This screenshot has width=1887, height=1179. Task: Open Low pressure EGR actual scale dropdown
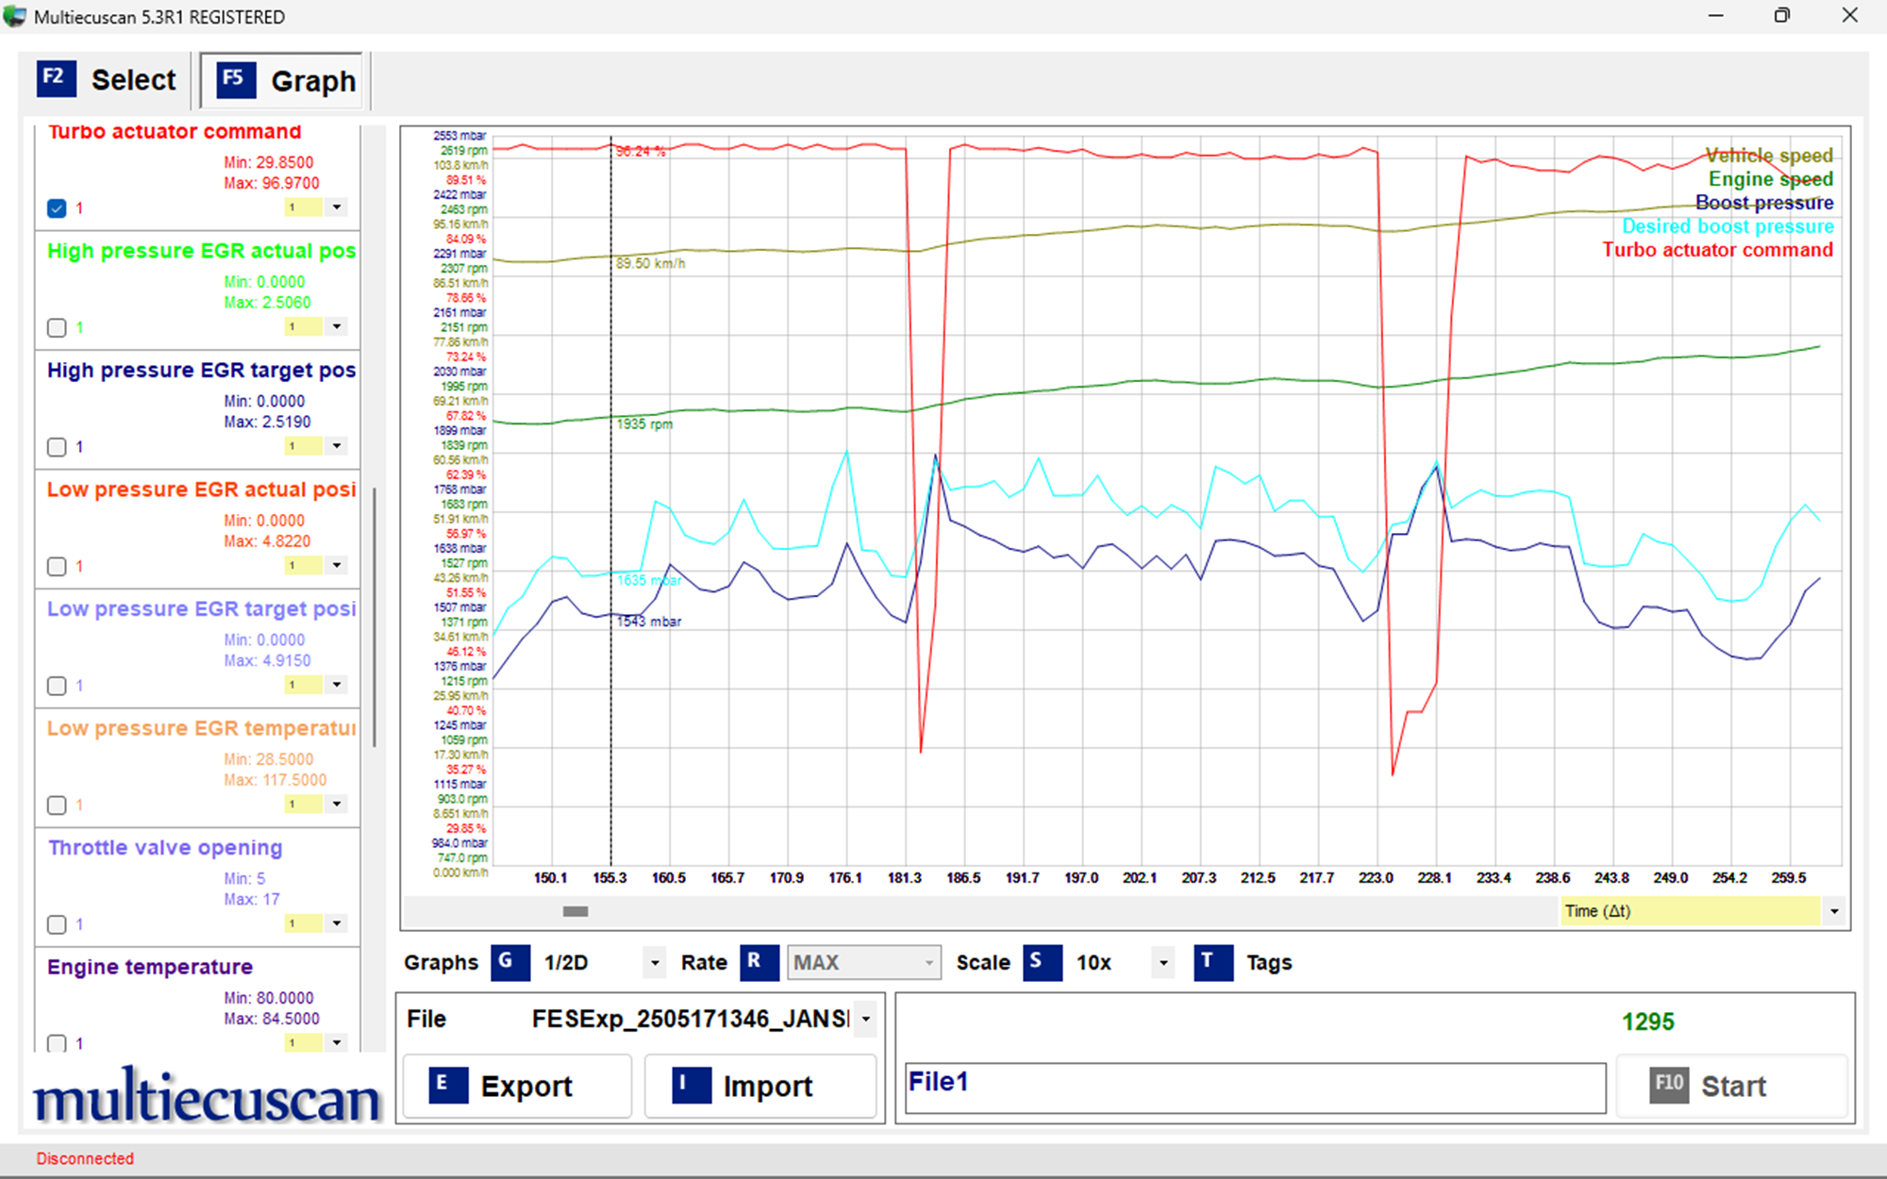[337, 565]
